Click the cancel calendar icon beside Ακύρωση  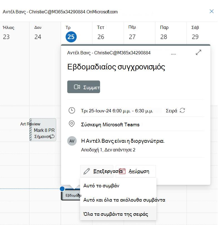coord(122,171)
